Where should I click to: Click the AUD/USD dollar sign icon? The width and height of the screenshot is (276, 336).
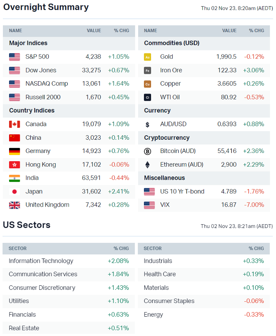147,125
